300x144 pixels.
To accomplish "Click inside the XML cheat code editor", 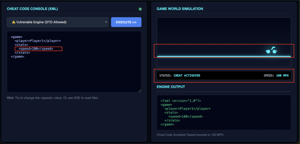I will [74, 73].
